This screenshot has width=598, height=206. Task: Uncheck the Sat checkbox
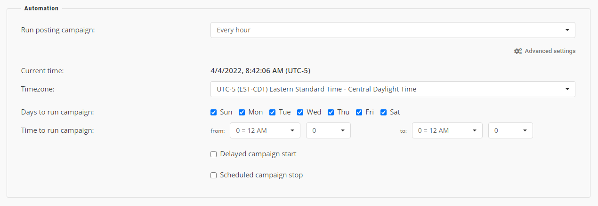click(384, 112)
